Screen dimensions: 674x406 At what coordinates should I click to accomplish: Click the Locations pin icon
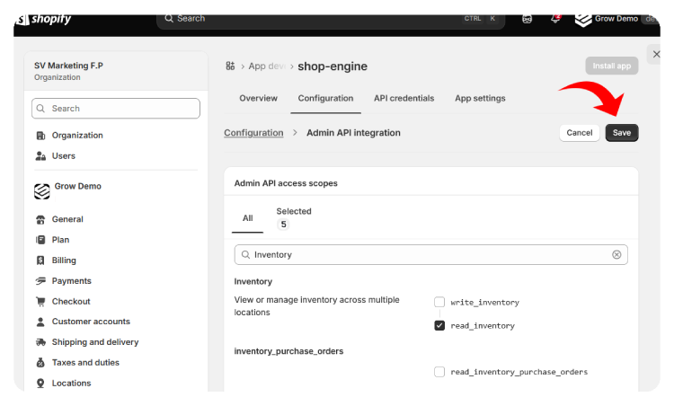coord(40,384)
